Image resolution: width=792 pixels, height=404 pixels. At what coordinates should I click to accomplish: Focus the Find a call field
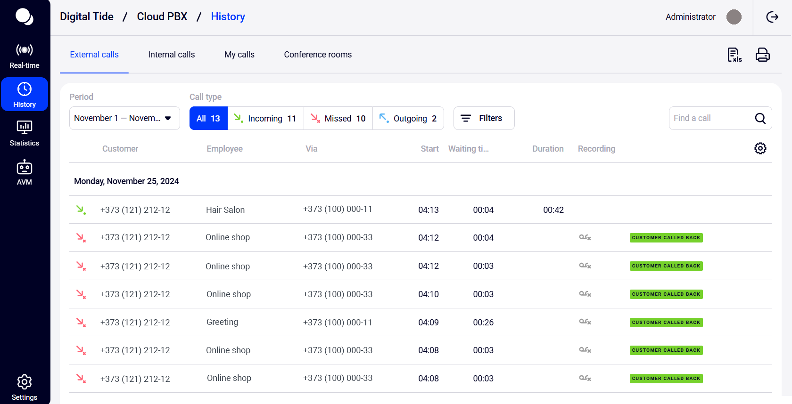pos(709,118)
